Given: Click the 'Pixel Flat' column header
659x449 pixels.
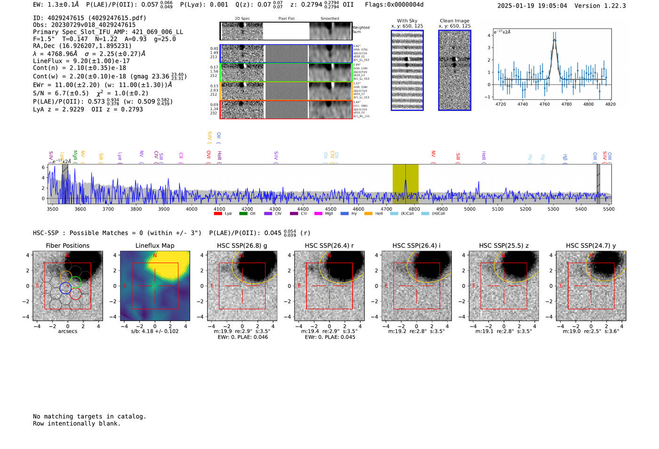Looking at the screenshot, I should tap(286, 19).
